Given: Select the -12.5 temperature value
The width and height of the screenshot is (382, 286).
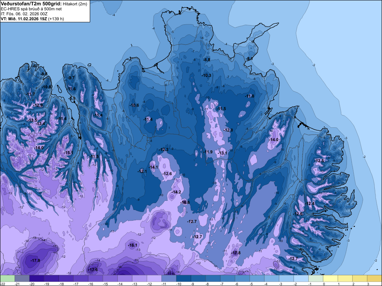Looking at the screenshot, I should [x=319, y=161].
